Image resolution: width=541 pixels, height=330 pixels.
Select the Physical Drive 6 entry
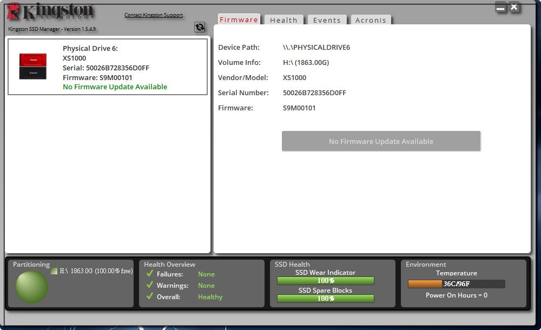[108, 67]
